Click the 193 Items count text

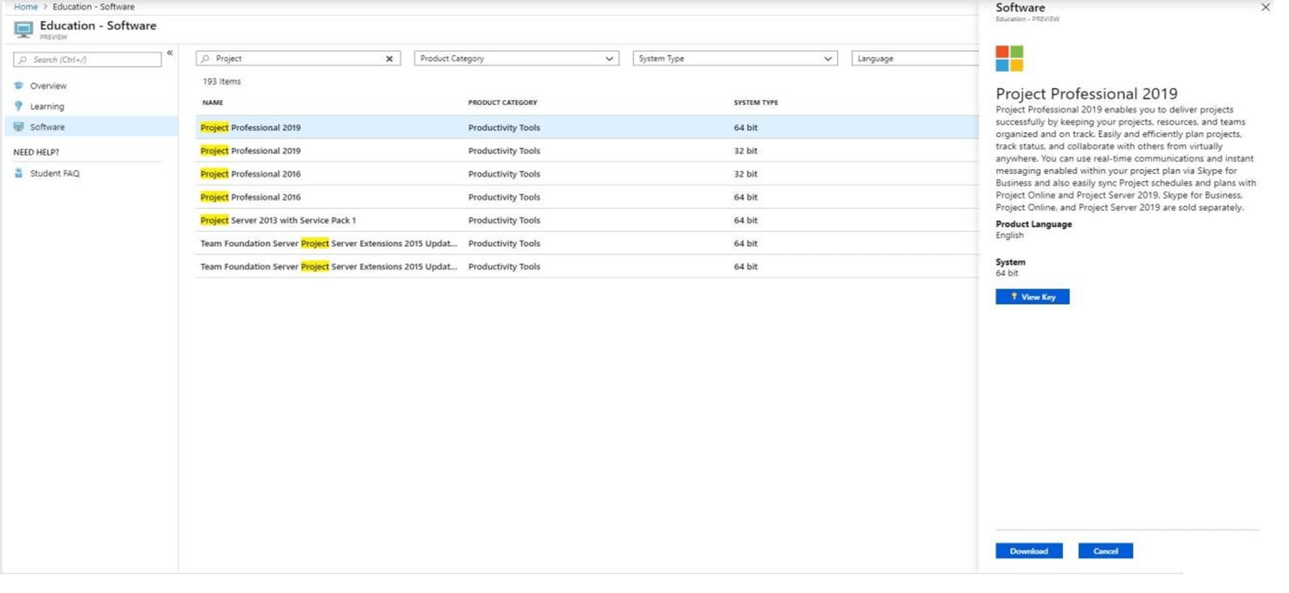coord(221,81)
